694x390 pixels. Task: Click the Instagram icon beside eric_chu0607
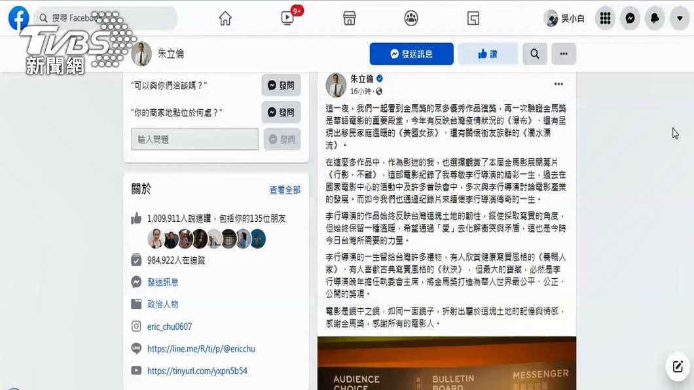click(x=136, y=327)
